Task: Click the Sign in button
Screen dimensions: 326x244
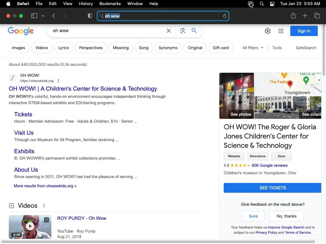Action: (304, 31)
